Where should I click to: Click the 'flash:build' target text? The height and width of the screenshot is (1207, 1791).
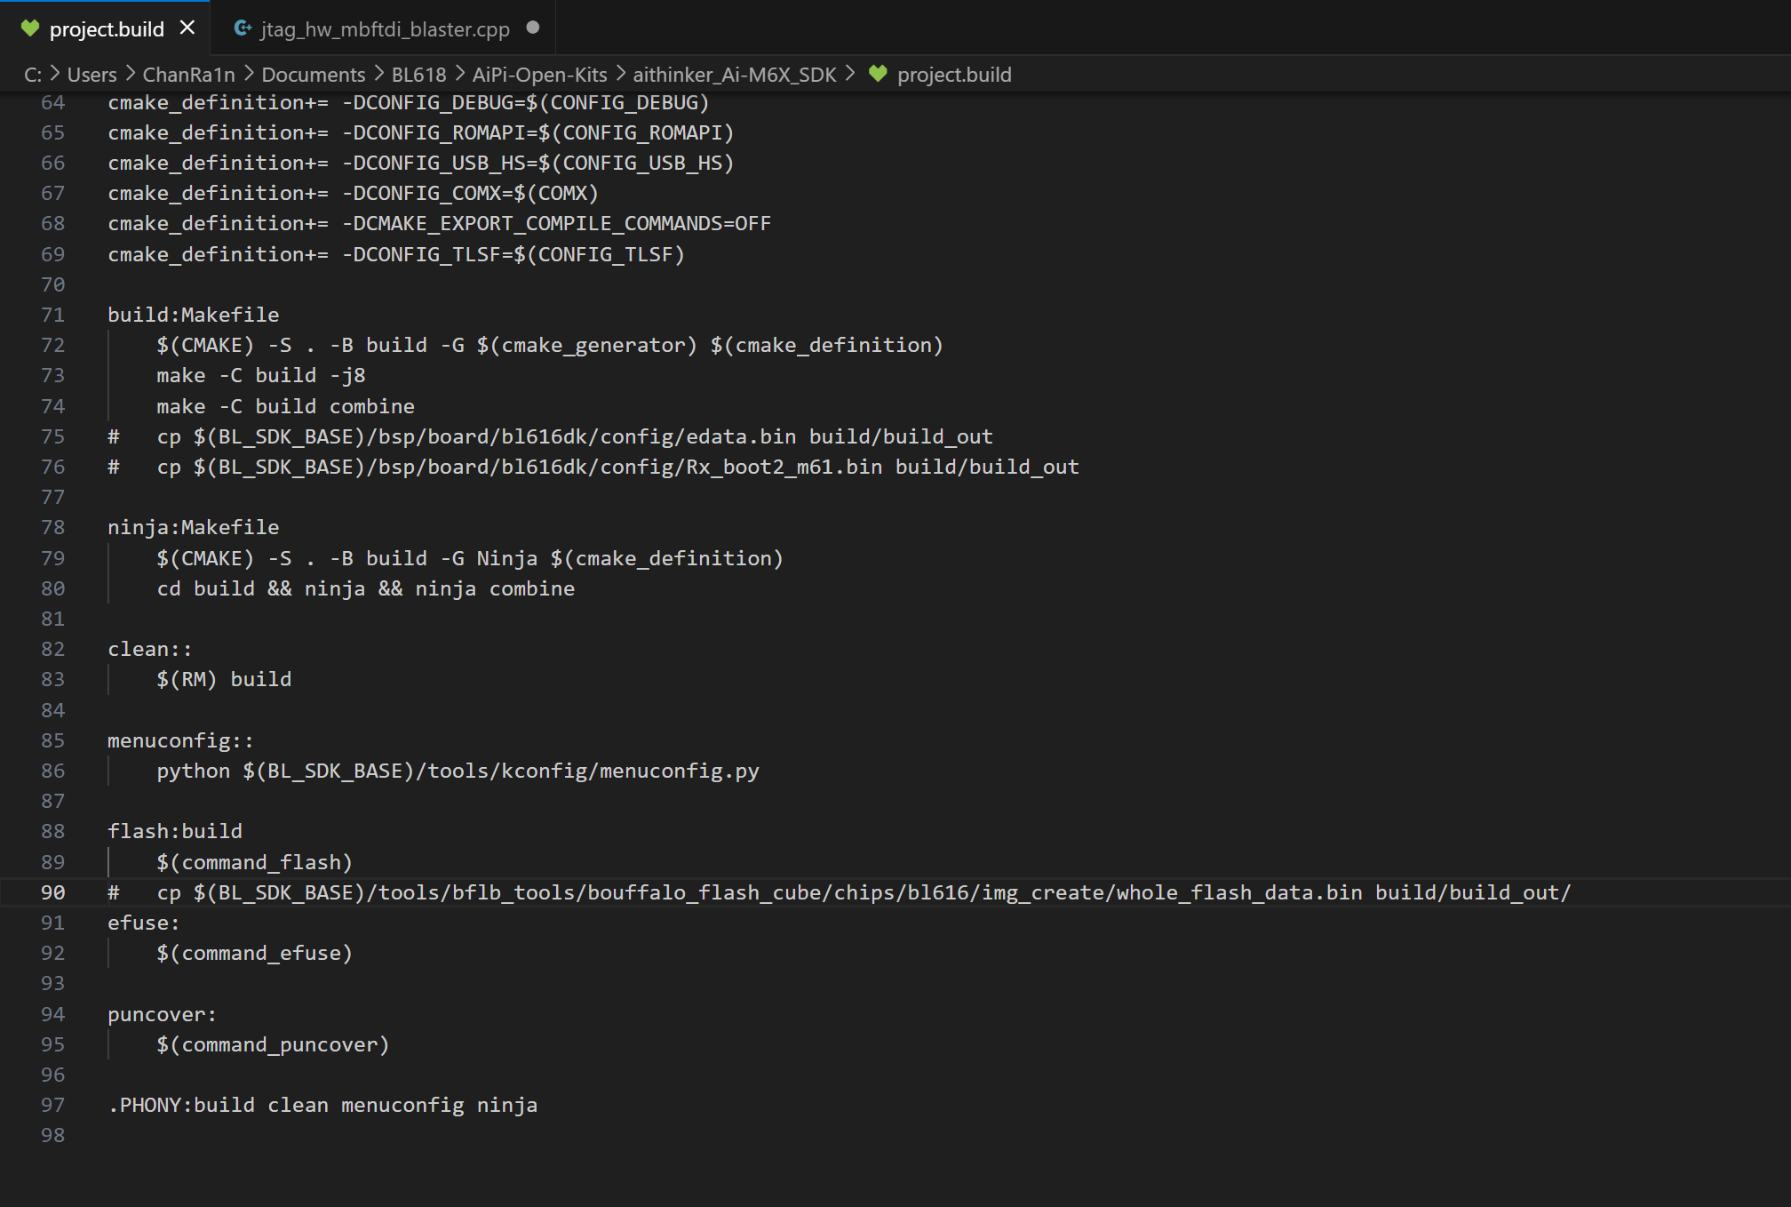click(175, 831)
